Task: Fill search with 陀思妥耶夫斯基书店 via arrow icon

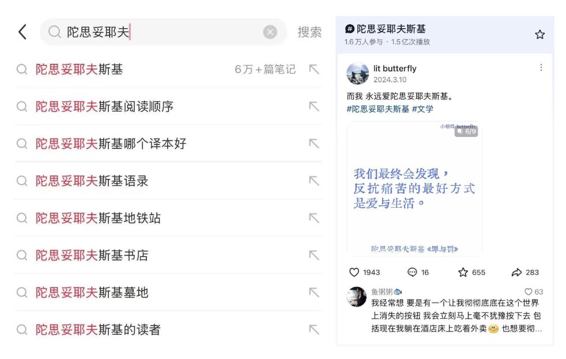Action: 314,255
